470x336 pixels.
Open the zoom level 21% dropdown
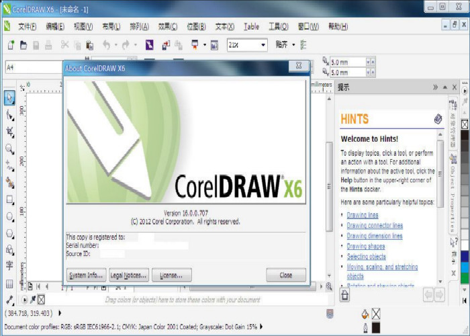coord(263,45)
